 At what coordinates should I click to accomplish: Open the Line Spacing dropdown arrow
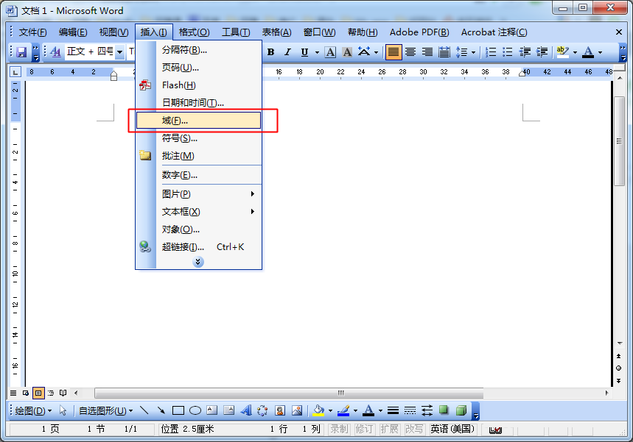[x=474, y=52]
